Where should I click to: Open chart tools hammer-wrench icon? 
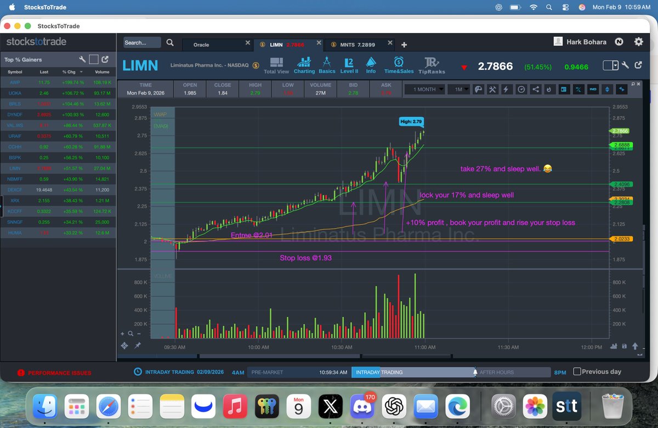[492, 89]
